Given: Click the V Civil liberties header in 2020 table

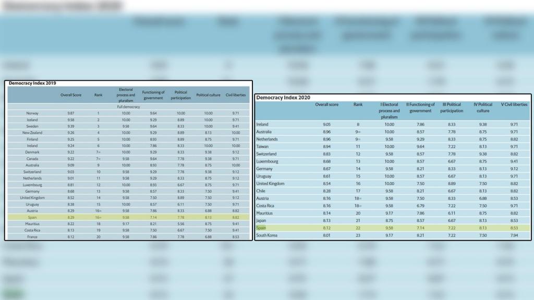Looking at the screenshot, I should (515, 105).
